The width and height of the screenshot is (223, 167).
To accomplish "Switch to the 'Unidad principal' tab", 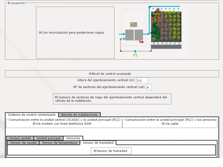I will (48, 138).
